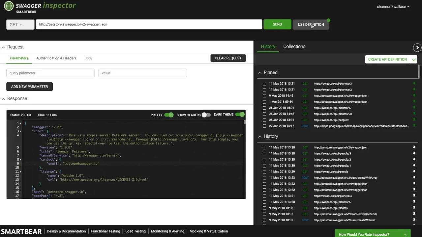Click the code fold arrow on the info line
The height and width of the screenshot is (237, 422).
20,131
